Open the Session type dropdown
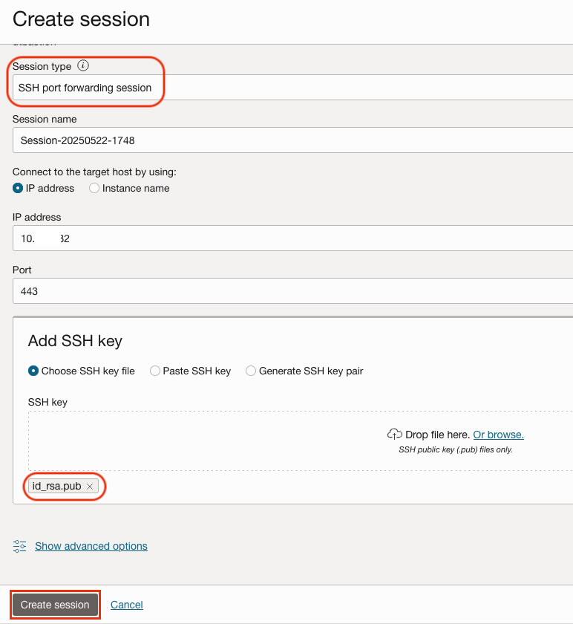The image size is (573, 624). (x=289, y=88)
